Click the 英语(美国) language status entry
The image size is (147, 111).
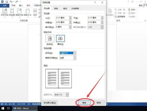point(36,104)
